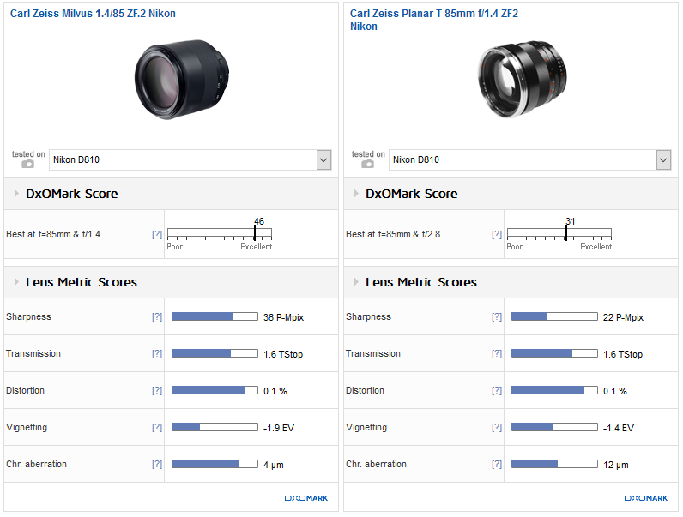Open right Nikon D810 camera dropdown
The height and width of the screenshot is (517, 683).
[663, 159]
